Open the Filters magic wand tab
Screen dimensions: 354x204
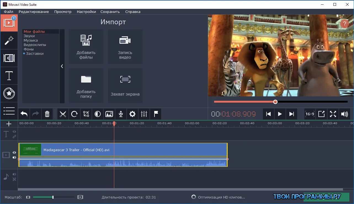point(9,40)
